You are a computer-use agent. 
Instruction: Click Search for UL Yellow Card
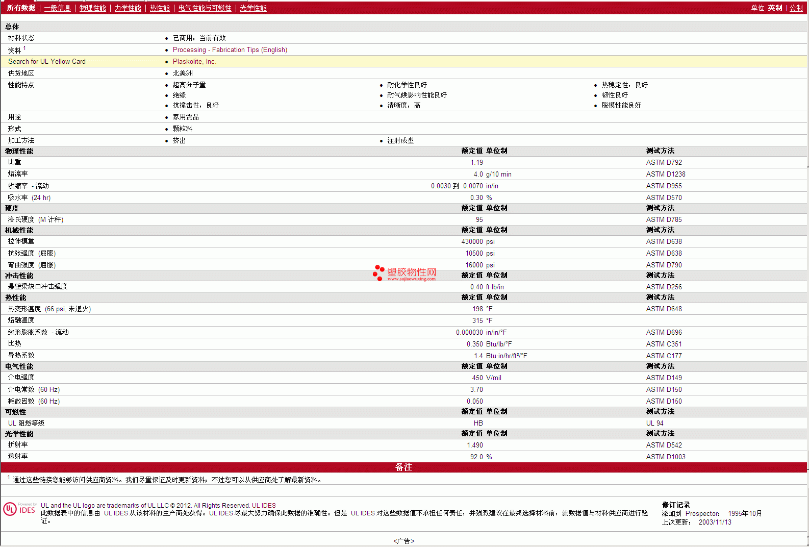[47, 62]
